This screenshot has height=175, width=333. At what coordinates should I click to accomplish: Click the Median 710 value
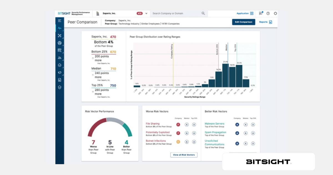coord(113,69)
